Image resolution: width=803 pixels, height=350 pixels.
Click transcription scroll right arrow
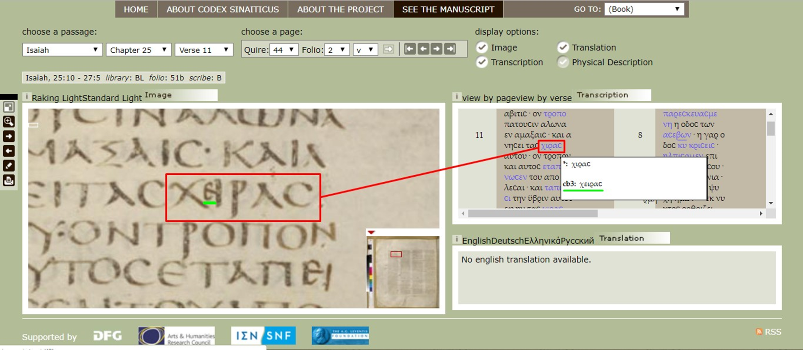(761, 214)
